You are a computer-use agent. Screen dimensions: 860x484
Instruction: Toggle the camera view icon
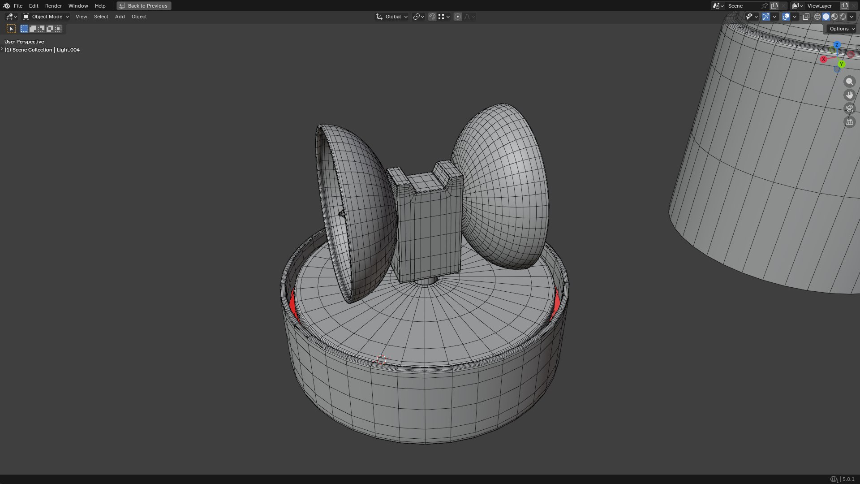(x=849, y=108)
